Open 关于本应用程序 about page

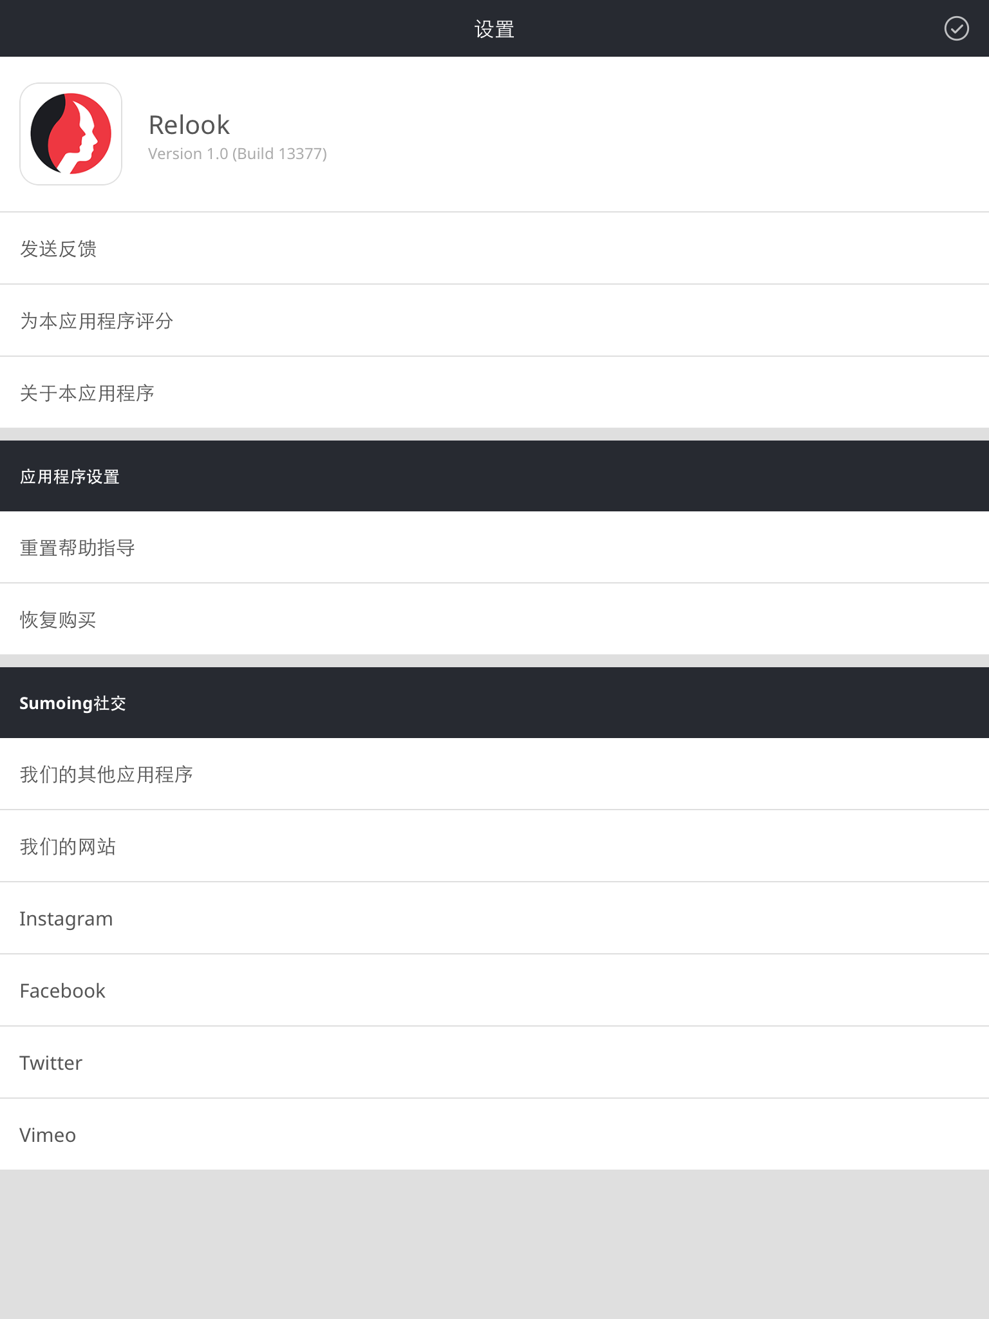coord(494,393)
